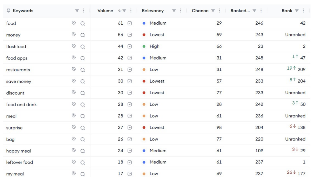
Task: Click the search icon next to money
Action: point(82,35)
